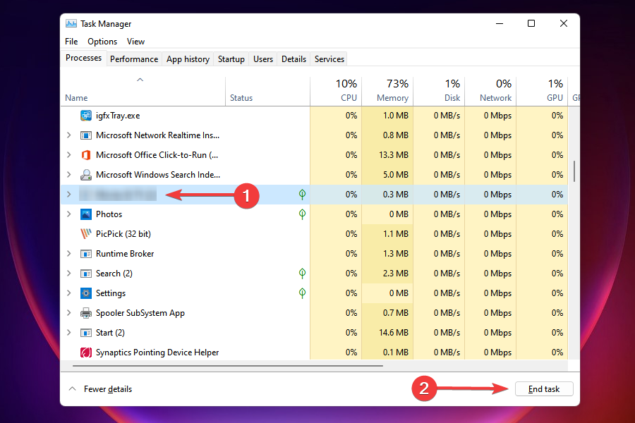Click the Spooler SubSystem printer icon
635x423 pixels.
(86, 312)
